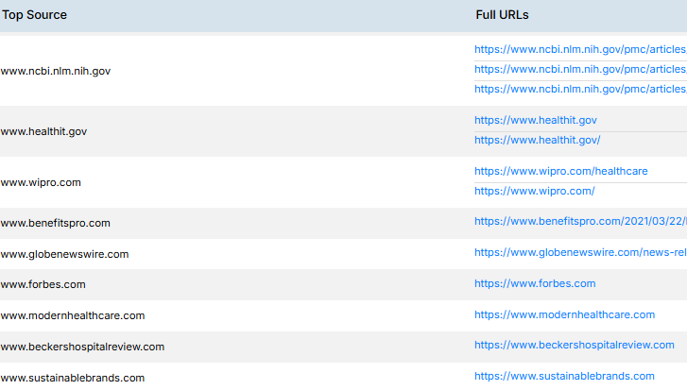The image size is (687, 390).
Task: Open the wipro.com/healthcare URL
Action: tap(560, 171)
